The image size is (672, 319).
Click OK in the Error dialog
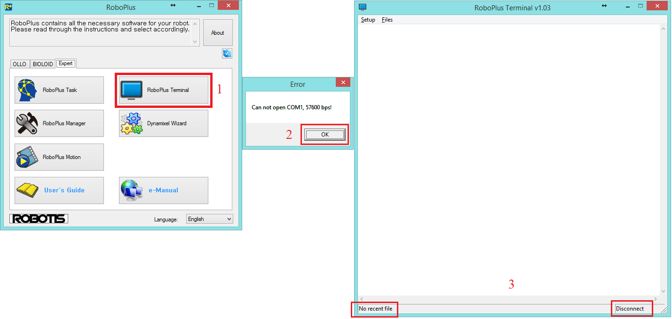[x=325, y=135]
